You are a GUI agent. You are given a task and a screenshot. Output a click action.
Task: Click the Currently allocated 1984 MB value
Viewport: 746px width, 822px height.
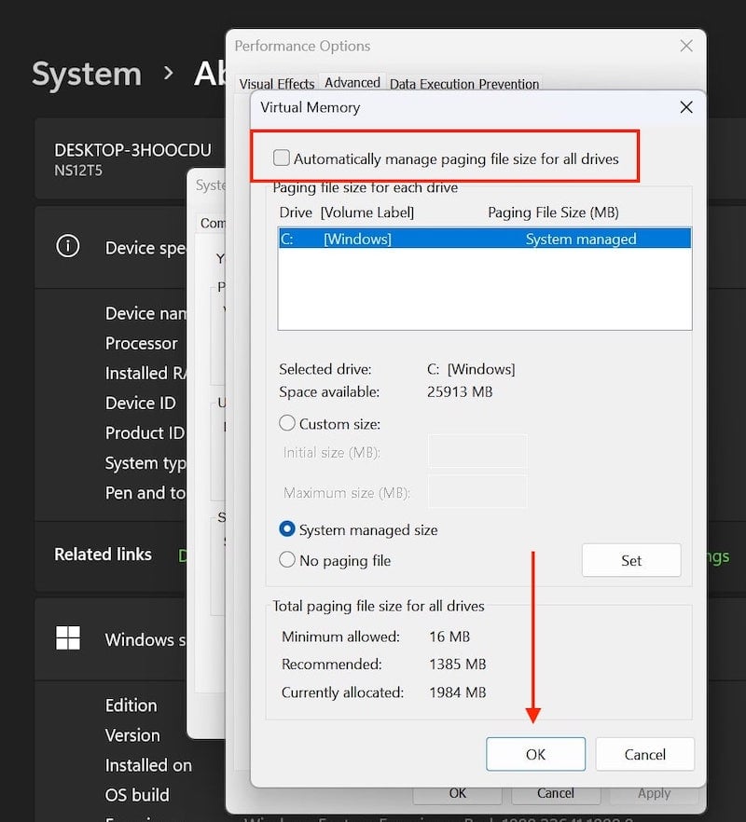pos(458,692)
